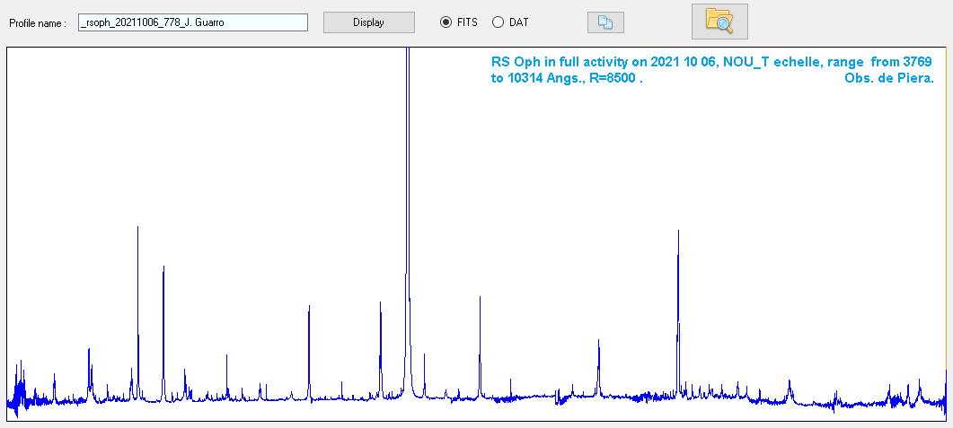Select the FITS radio button
The height and width of the screenshot is (428, 953).
446,22
